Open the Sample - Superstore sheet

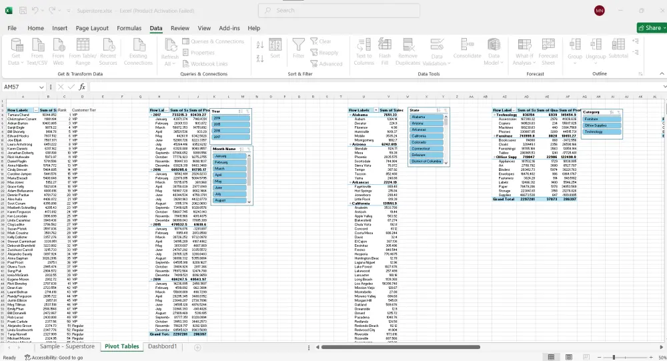point(67,346)
